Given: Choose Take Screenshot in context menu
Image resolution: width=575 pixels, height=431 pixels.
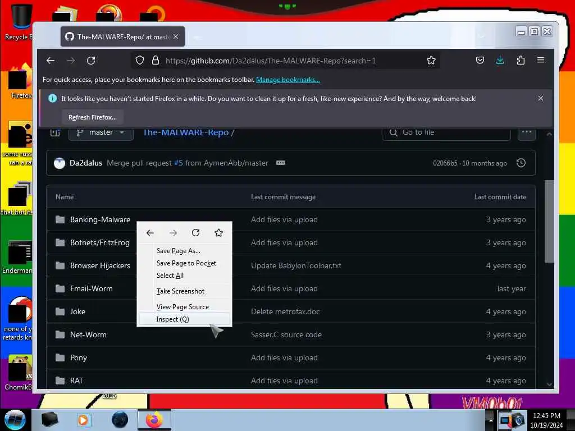Looking at the screenshot, I should (x=180, y=291).
